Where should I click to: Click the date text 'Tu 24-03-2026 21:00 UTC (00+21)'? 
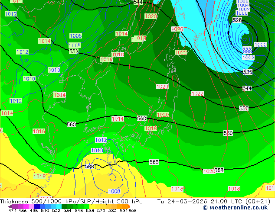point(213,202)
